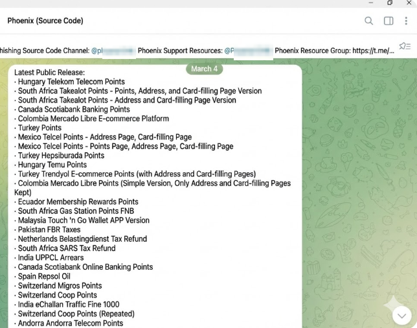The height and width of the screenshot is (328, 417).
Task: Open the Phishing Source Code Channel mention link
Action: point(113,51)
